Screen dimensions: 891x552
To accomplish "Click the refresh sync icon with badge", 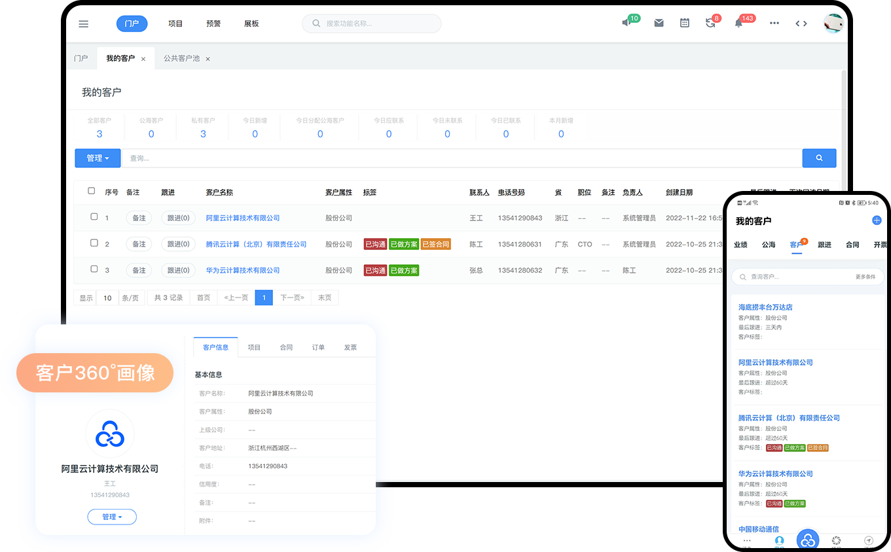I will pyautogui.click(x=710, y=23).
